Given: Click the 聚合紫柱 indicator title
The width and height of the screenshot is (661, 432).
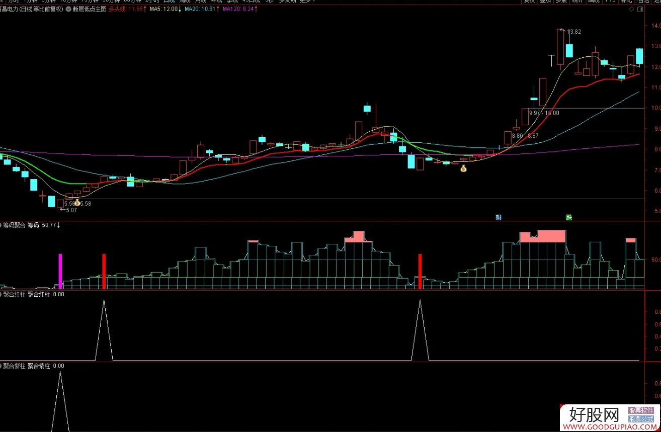Looking at the screenshot, I should pyautogui.click(x=14, y=366).
